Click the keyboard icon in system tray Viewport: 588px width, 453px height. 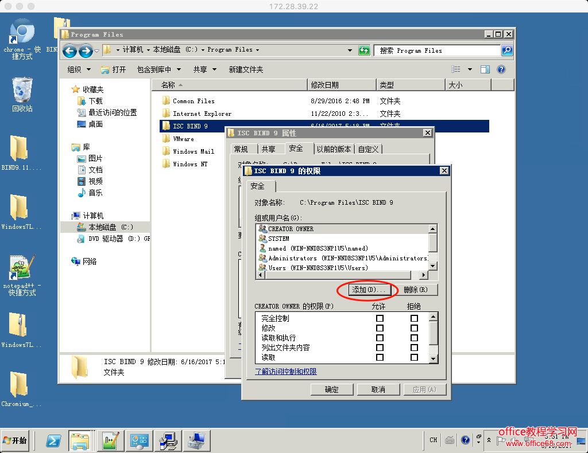[x=450, y=440]
